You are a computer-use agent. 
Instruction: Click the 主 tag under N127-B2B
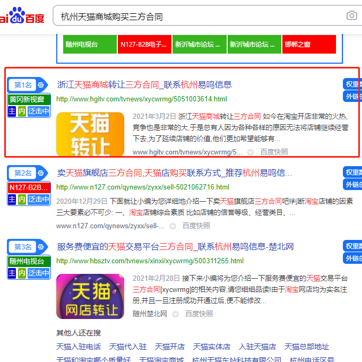point(12,199)
